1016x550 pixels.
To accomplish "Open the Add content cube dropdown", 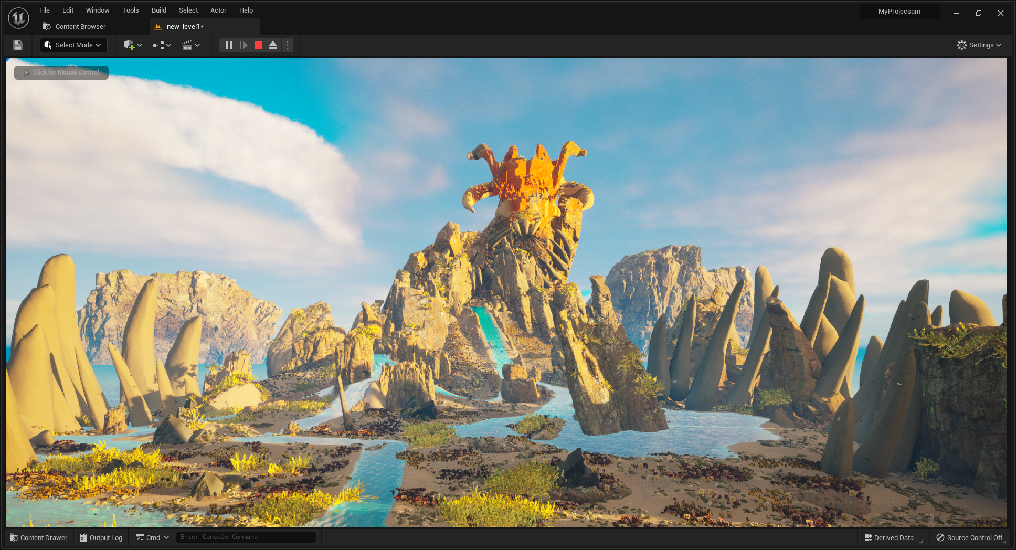I will pos(133,45).
